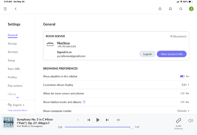
Task: Open Roon ARC settings
Action: coord(14,69)
